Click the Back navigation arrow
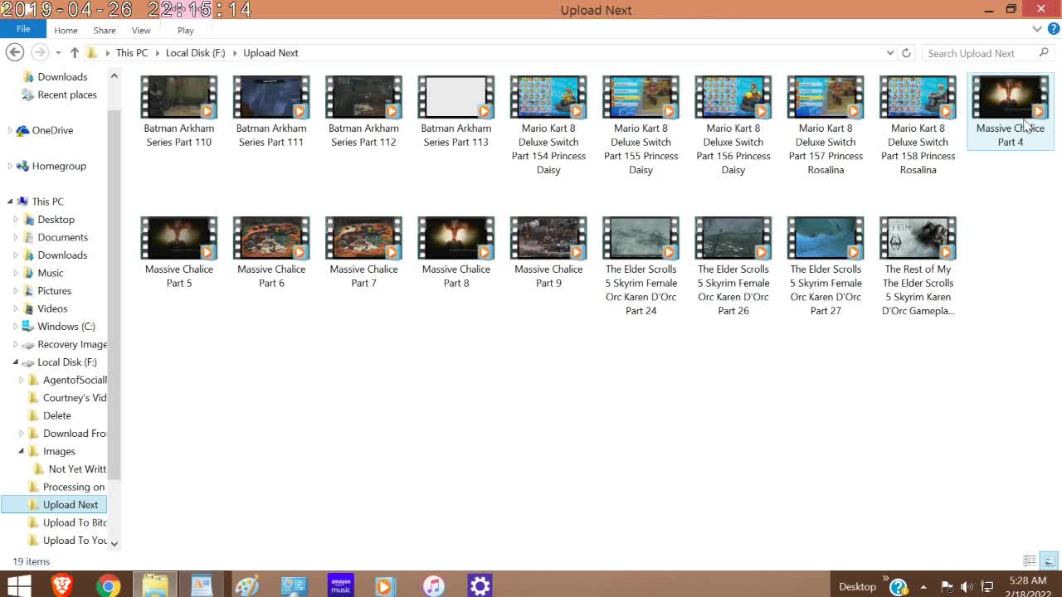1062x597 pixels. click(14, 52)
